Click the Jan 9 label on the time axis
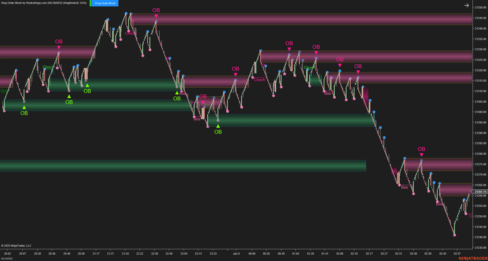Viewport: 488px width, 261px height. click(x=236, y=254)
